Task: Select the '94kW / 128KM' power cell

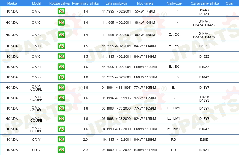Action: tap(145, 139)
